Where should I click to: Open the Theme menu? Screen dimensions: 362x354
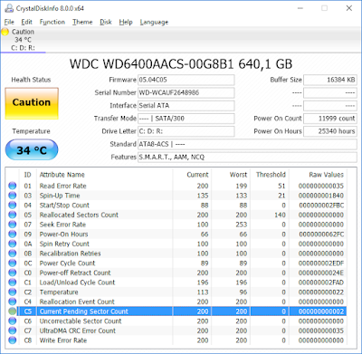[x=82, y=22]
